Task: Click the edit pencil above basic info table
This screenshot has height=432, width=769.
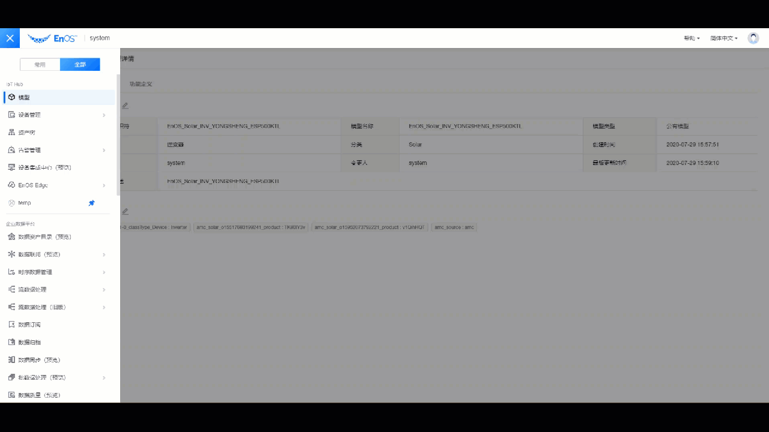Action: 125,106
